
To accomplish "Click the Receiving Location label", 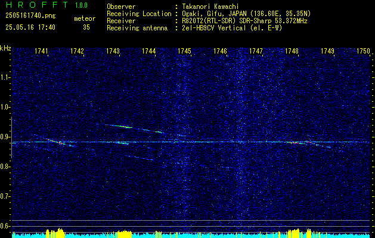I will [139, 14].
